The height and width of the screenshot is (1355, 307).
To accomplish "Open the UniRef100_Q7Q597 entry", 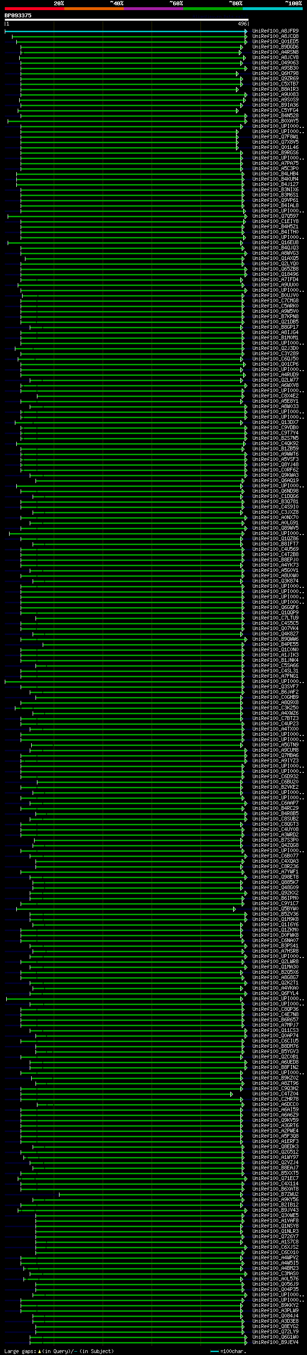I will 275,216.
